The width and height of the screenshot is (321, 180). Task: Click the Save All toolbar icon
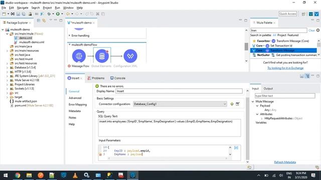[x=24, y=14]
